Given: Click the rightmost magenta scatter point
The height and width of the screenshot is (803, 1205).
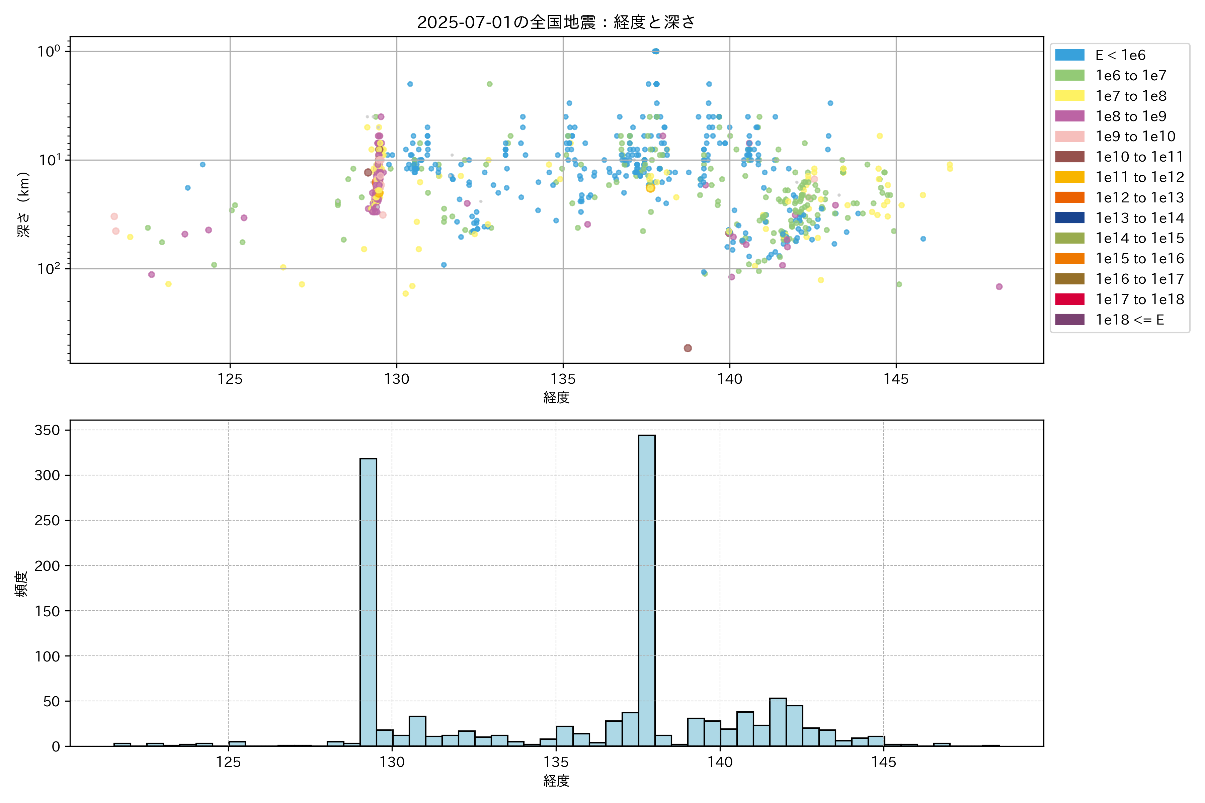Looking at the screenshot, I should (999, 287).
